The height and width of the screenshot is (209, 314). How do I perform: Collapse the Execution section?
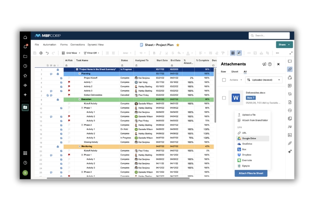click(x=80, y=99)
